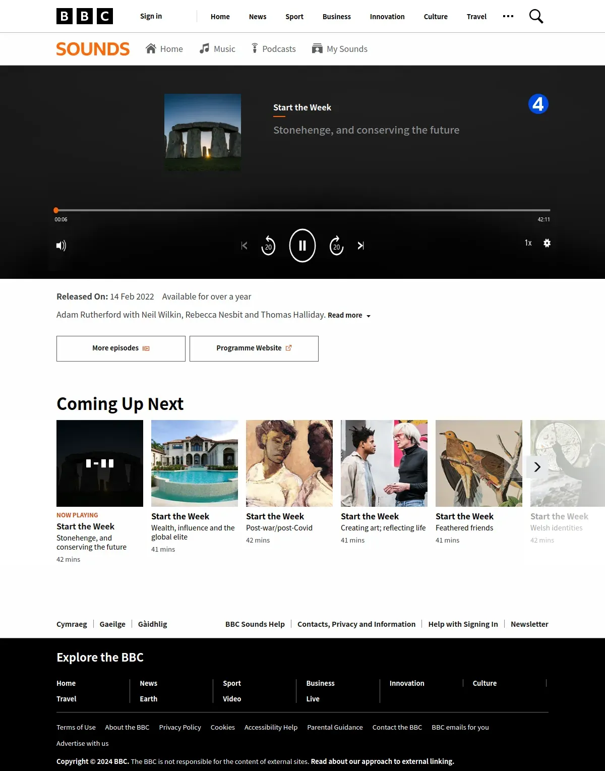The height and width of the screenshot is (771, 605).
Task: Open Privacy Policy
Action: point(180,727)
